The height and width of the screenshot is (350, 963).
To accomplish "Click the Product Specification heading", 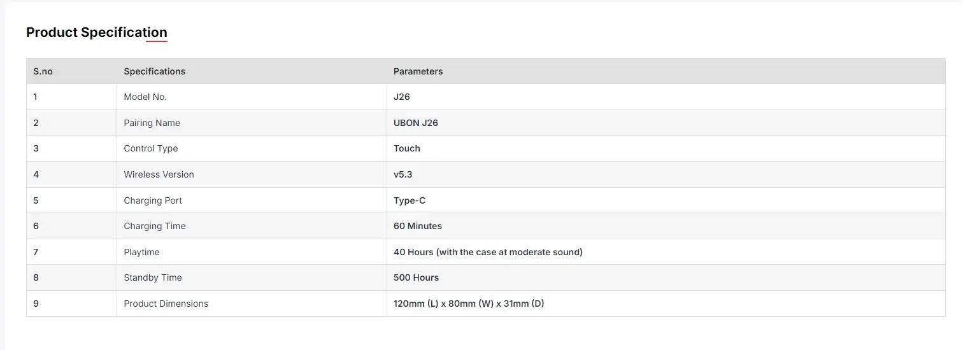I will point(97,32).
